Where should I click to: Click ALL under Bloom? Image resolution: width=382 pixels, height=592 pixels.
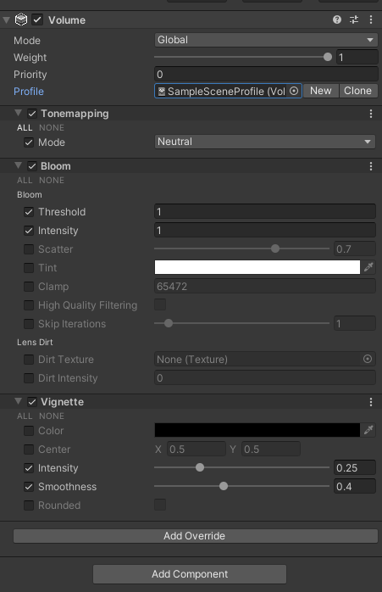[25, 181]
